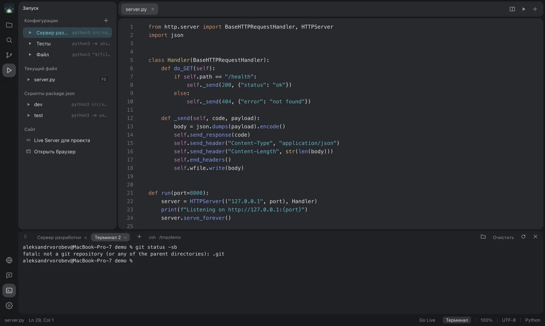The width and height of the screenshot is (545, 326).
Task: Open the terminal folder icon
Action: coord(483,237)
